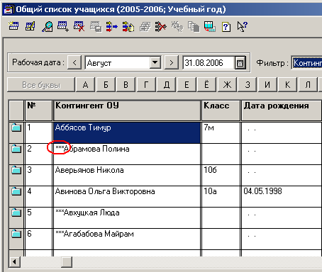This screenshot has height=272, width=322.
Task: Select the Аббясов Тимур row
Action: click(127, 132)
